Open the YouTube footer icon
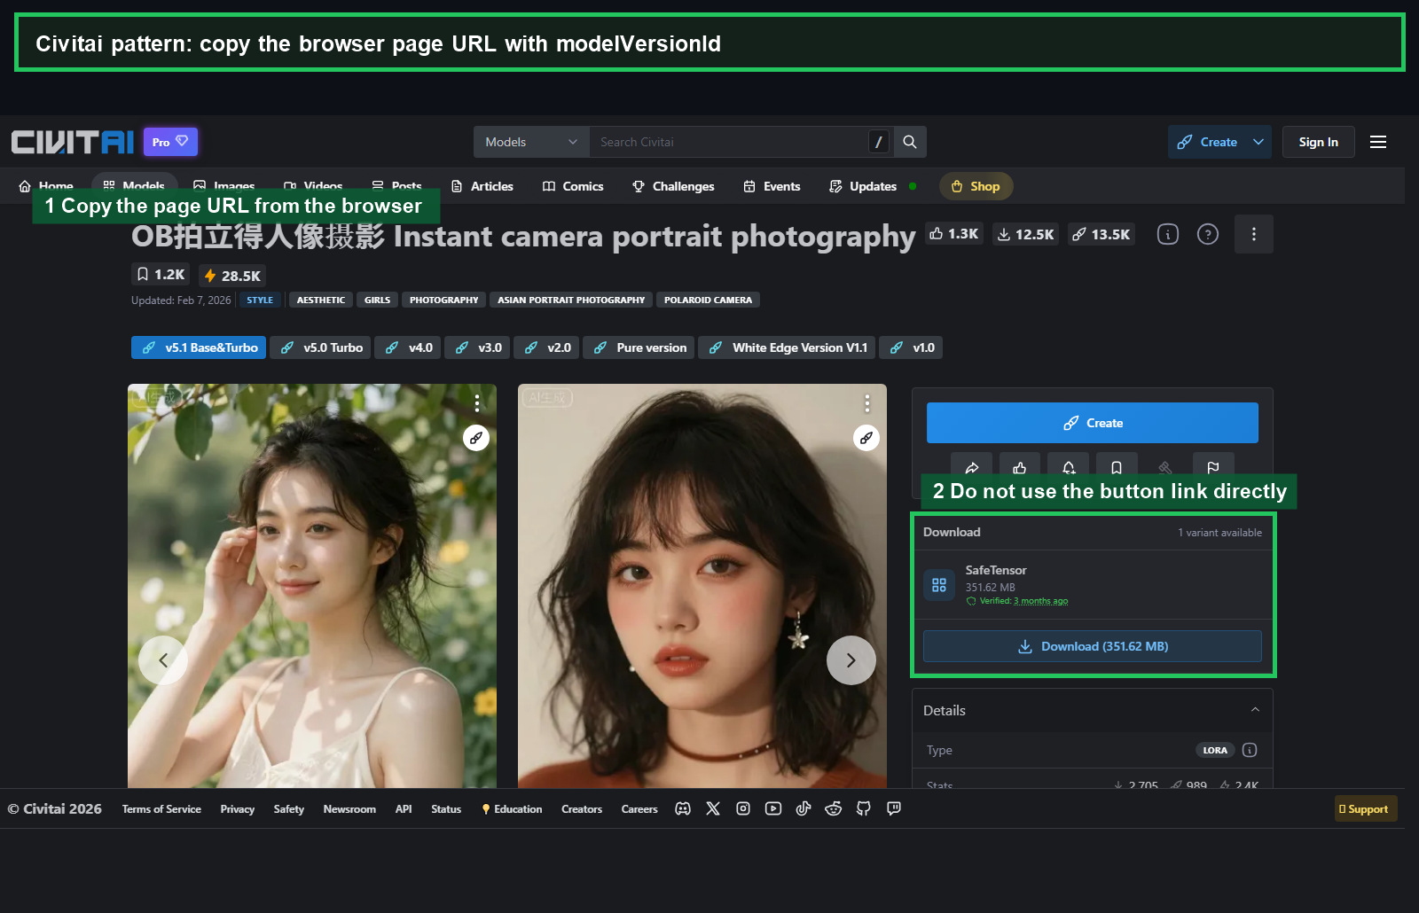1419x913 pixels. pos(773,808)
